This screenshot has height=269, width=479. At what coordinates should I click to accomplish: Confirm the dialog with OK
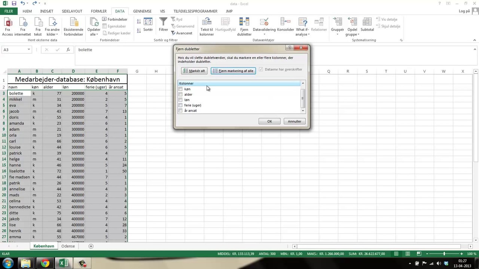pyautogui.click(x=269, y=121)
